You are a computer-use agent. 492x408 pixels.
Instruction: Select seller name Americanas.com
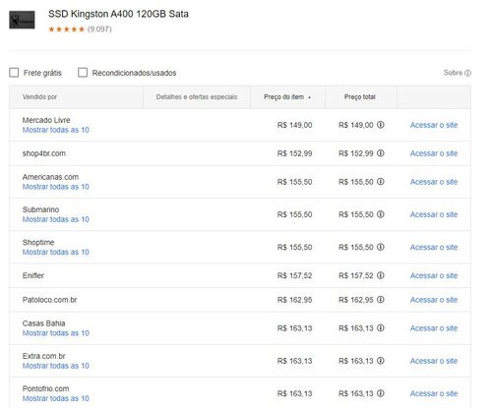point(50,177)
